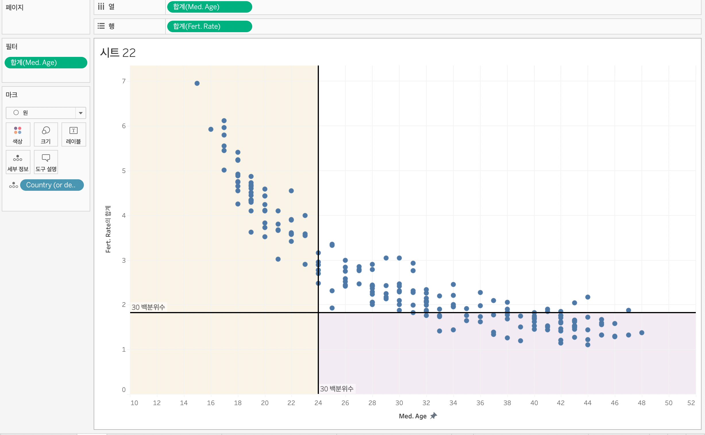Click the columns (열) shelf icon

[101, 7]
